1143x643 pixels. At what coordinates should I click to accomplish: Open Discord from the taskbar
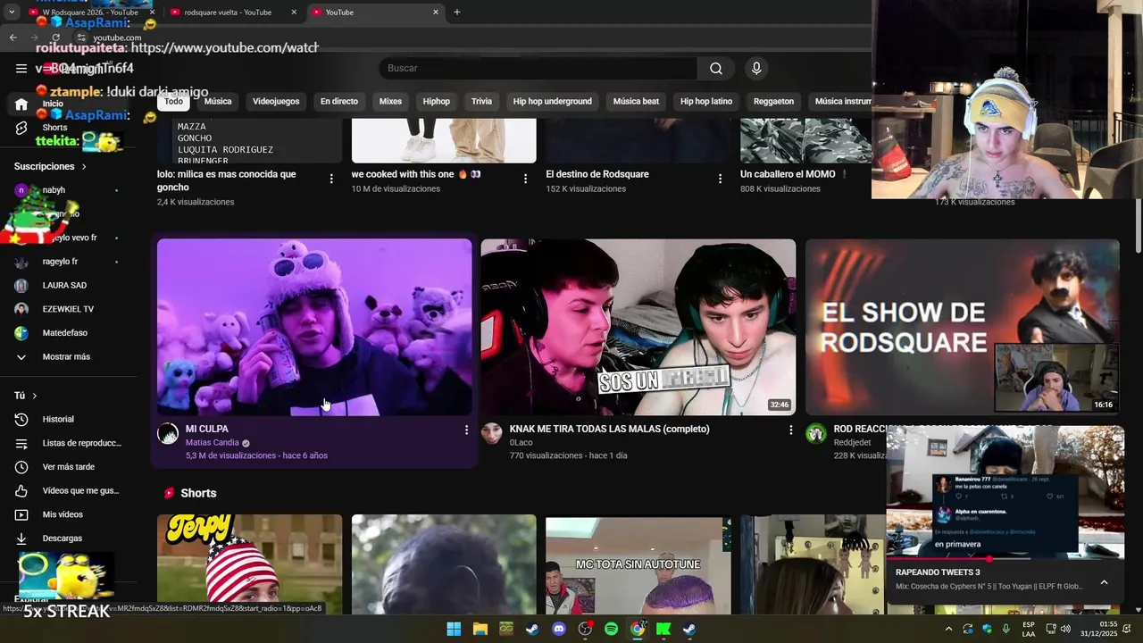pos(559,629)
